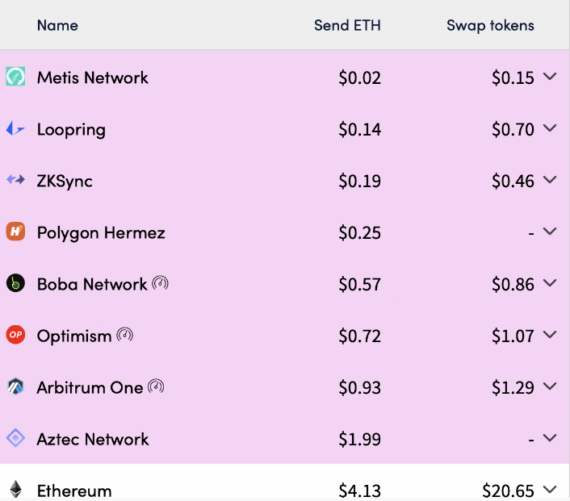
Task: Click the gauge icon next to Boba Network
Action: click(160, 283)
